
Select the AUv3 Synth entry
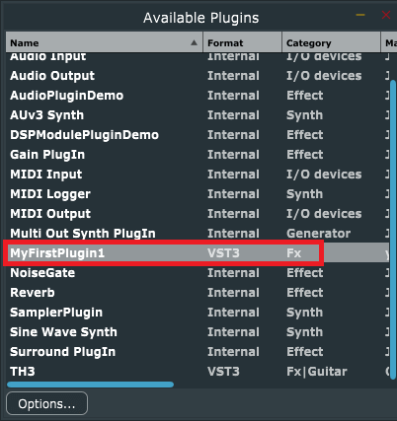[198, 115]
